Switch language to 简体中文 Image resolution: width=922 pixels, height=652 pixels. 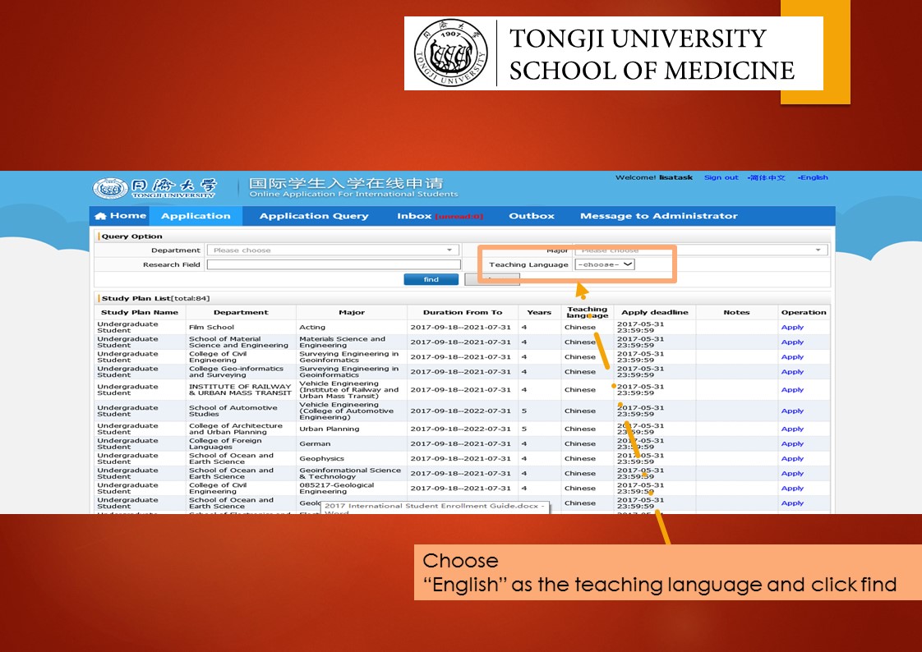pyautogui.click(x=767, y=177)
